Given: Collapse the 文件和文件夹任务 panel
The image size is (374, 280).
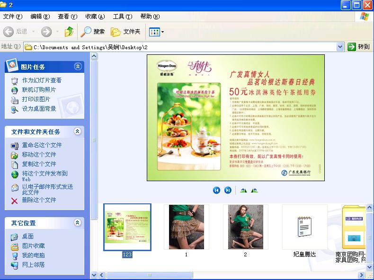Looking at the screenshot, I should point(77,131).
